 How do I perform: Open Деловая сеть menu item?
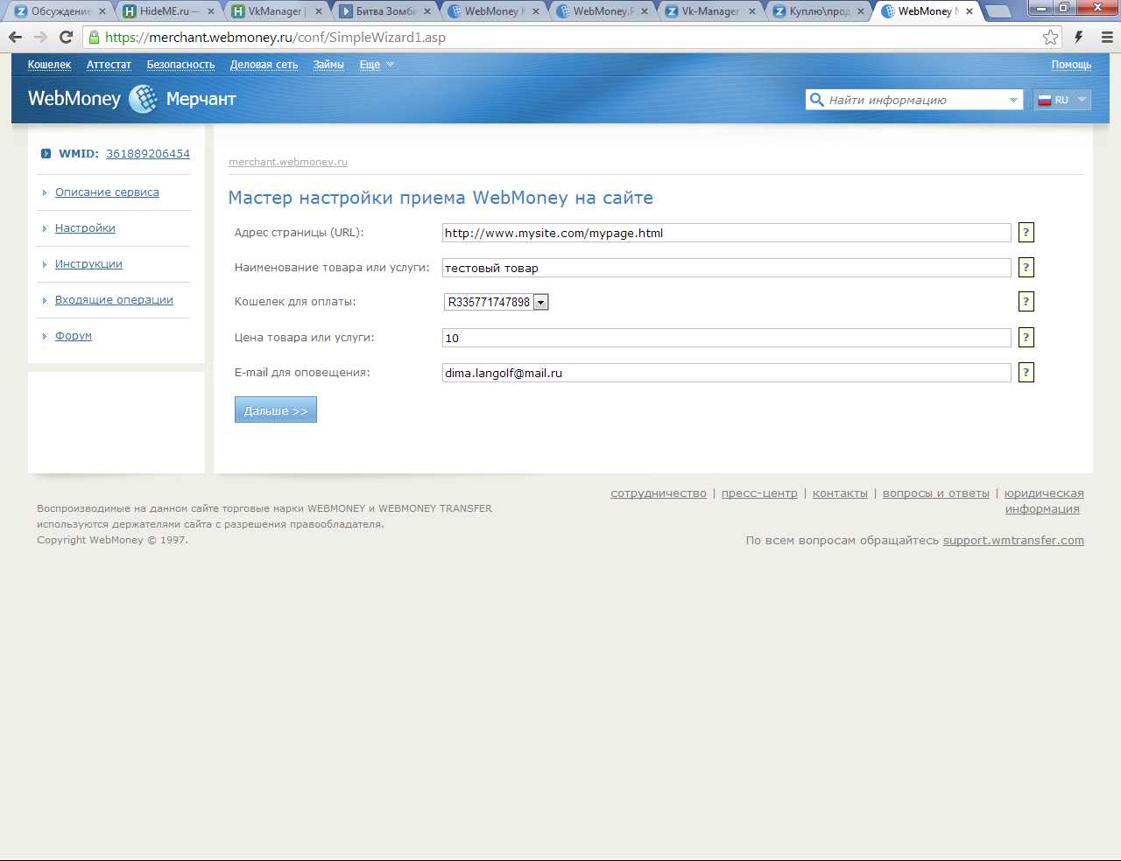click(264, 65)
